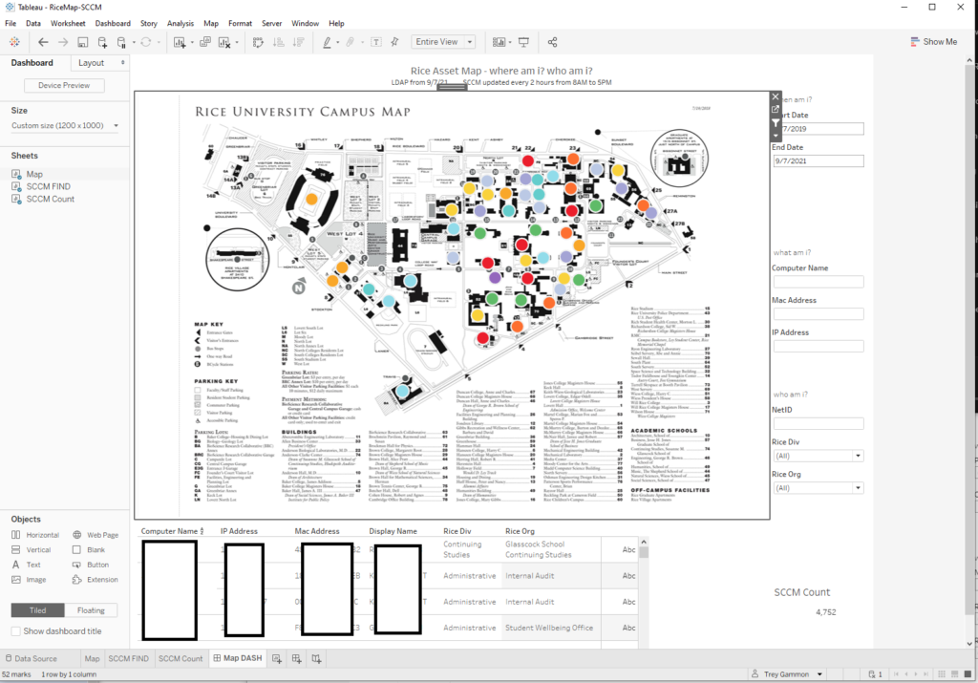978x683 pixels.
Task: Add new story tab icon
Action: point(316,659)
